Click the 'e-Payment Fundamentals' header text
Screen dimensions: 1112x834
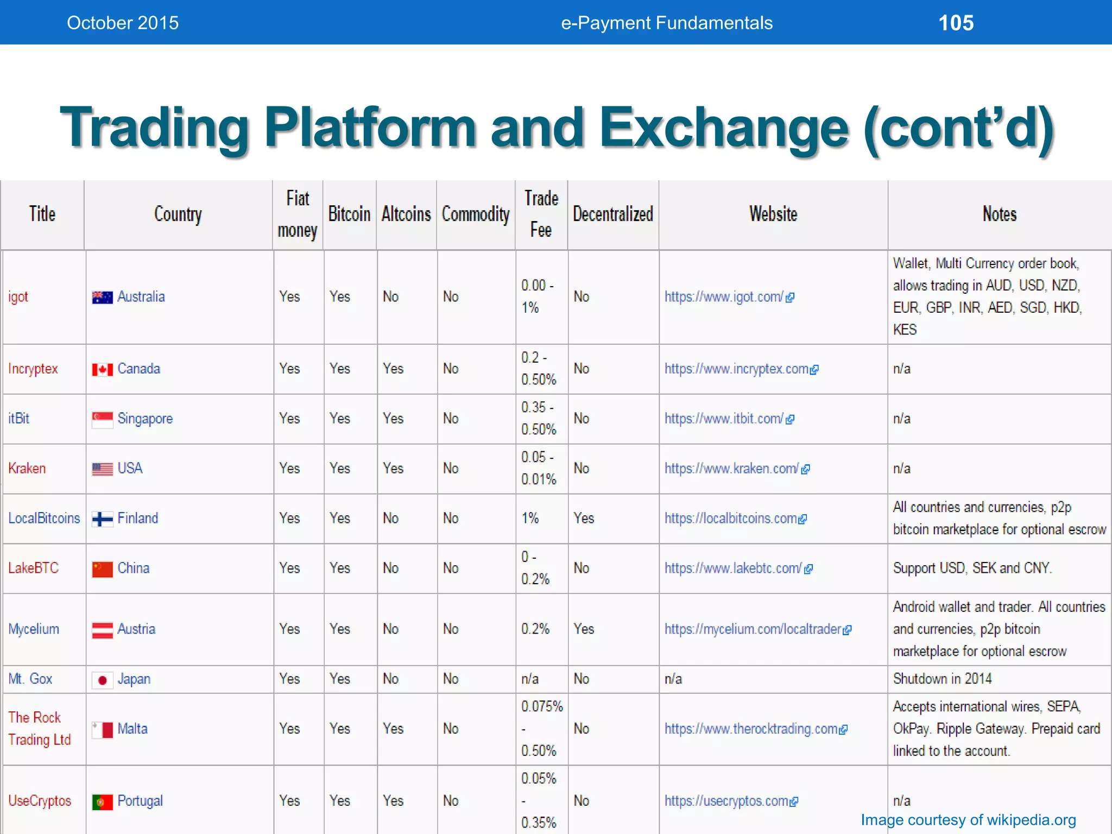(x=667, y=23)
